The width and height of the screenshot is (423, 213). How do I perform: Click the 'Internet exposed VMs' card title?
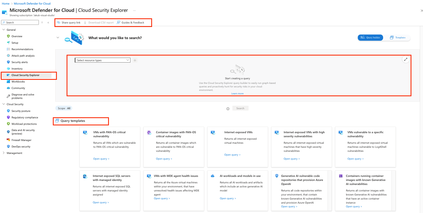(238, 132)
